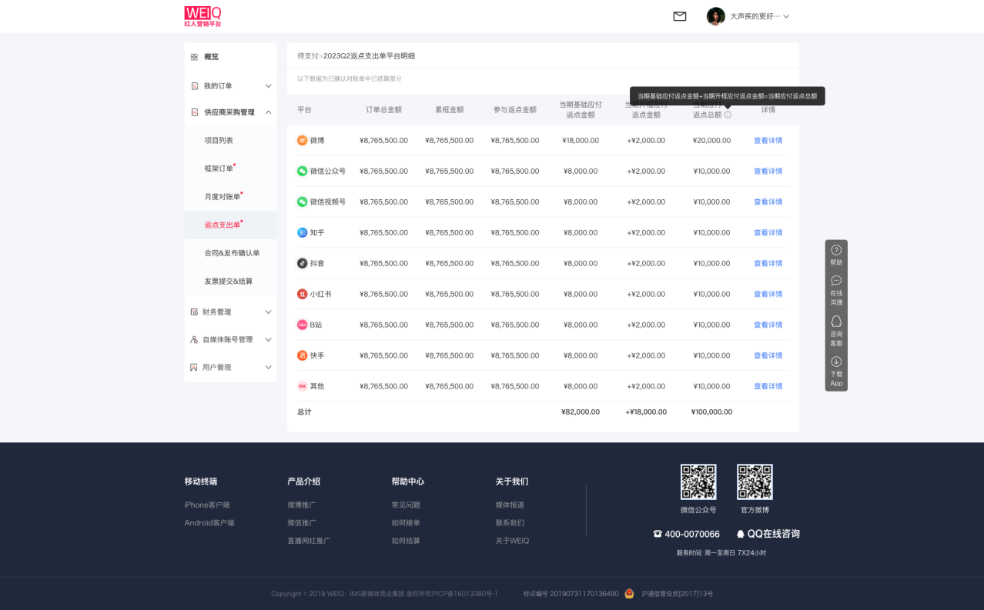Expand the 财务管理 sidebar menu
This screenshot has height=610, width=984.
point(268,312)
